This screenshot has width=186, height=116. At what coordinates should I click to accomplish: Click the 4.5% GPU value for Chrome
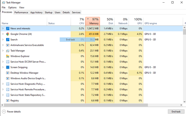point(139,34)
